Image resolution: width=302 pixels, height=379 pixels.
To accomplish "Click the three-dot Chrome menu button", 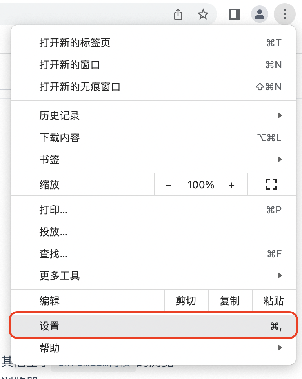I will (x=284, y=15).
